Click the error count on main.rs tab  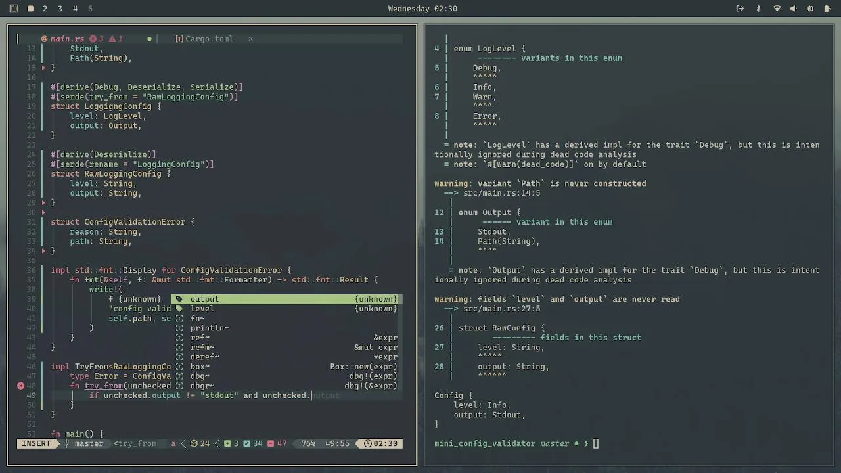coord(97,39)
